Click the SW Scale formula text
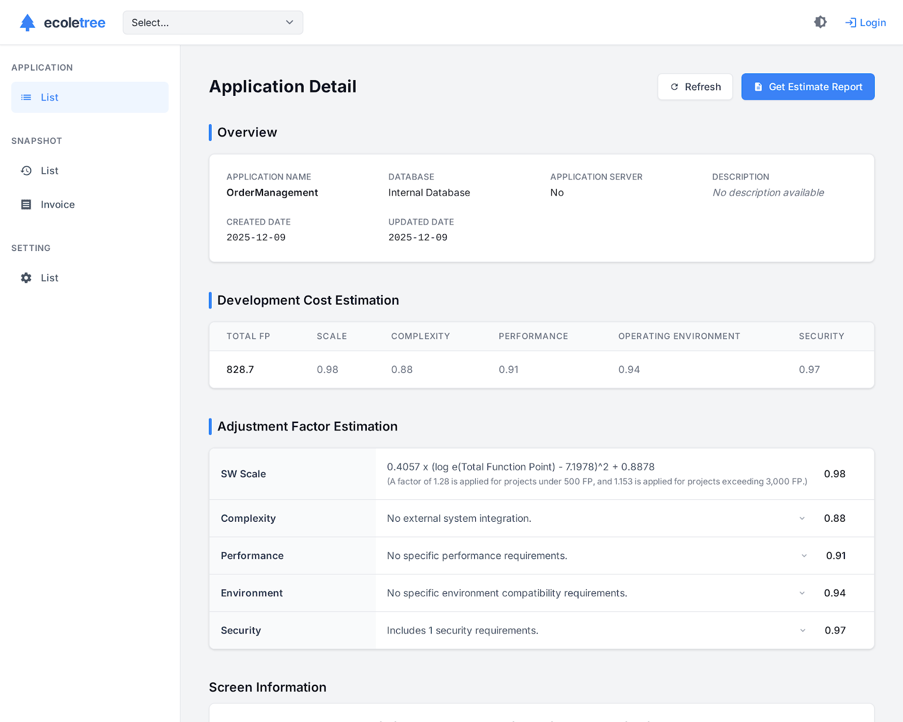903x722 pixels. point(520,467)
